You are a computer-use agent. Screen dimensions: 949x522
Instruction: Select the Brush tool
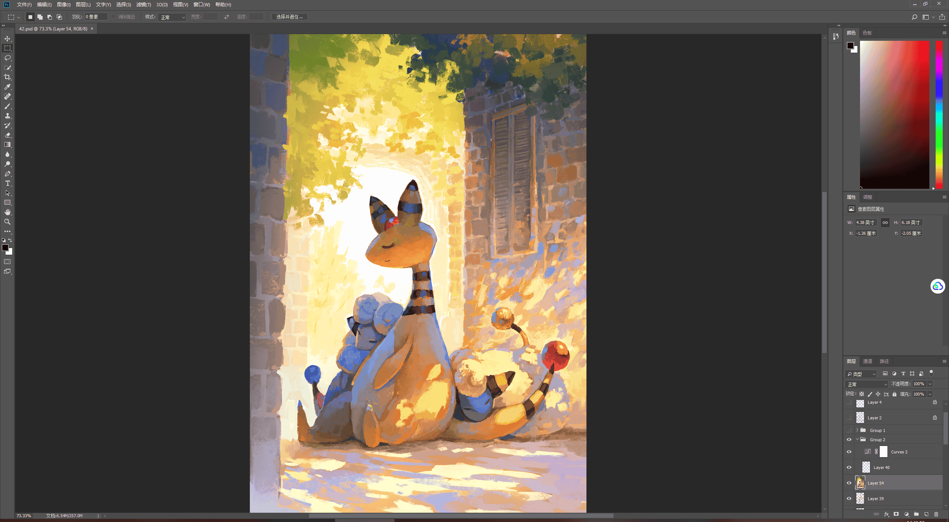point(7,106)
